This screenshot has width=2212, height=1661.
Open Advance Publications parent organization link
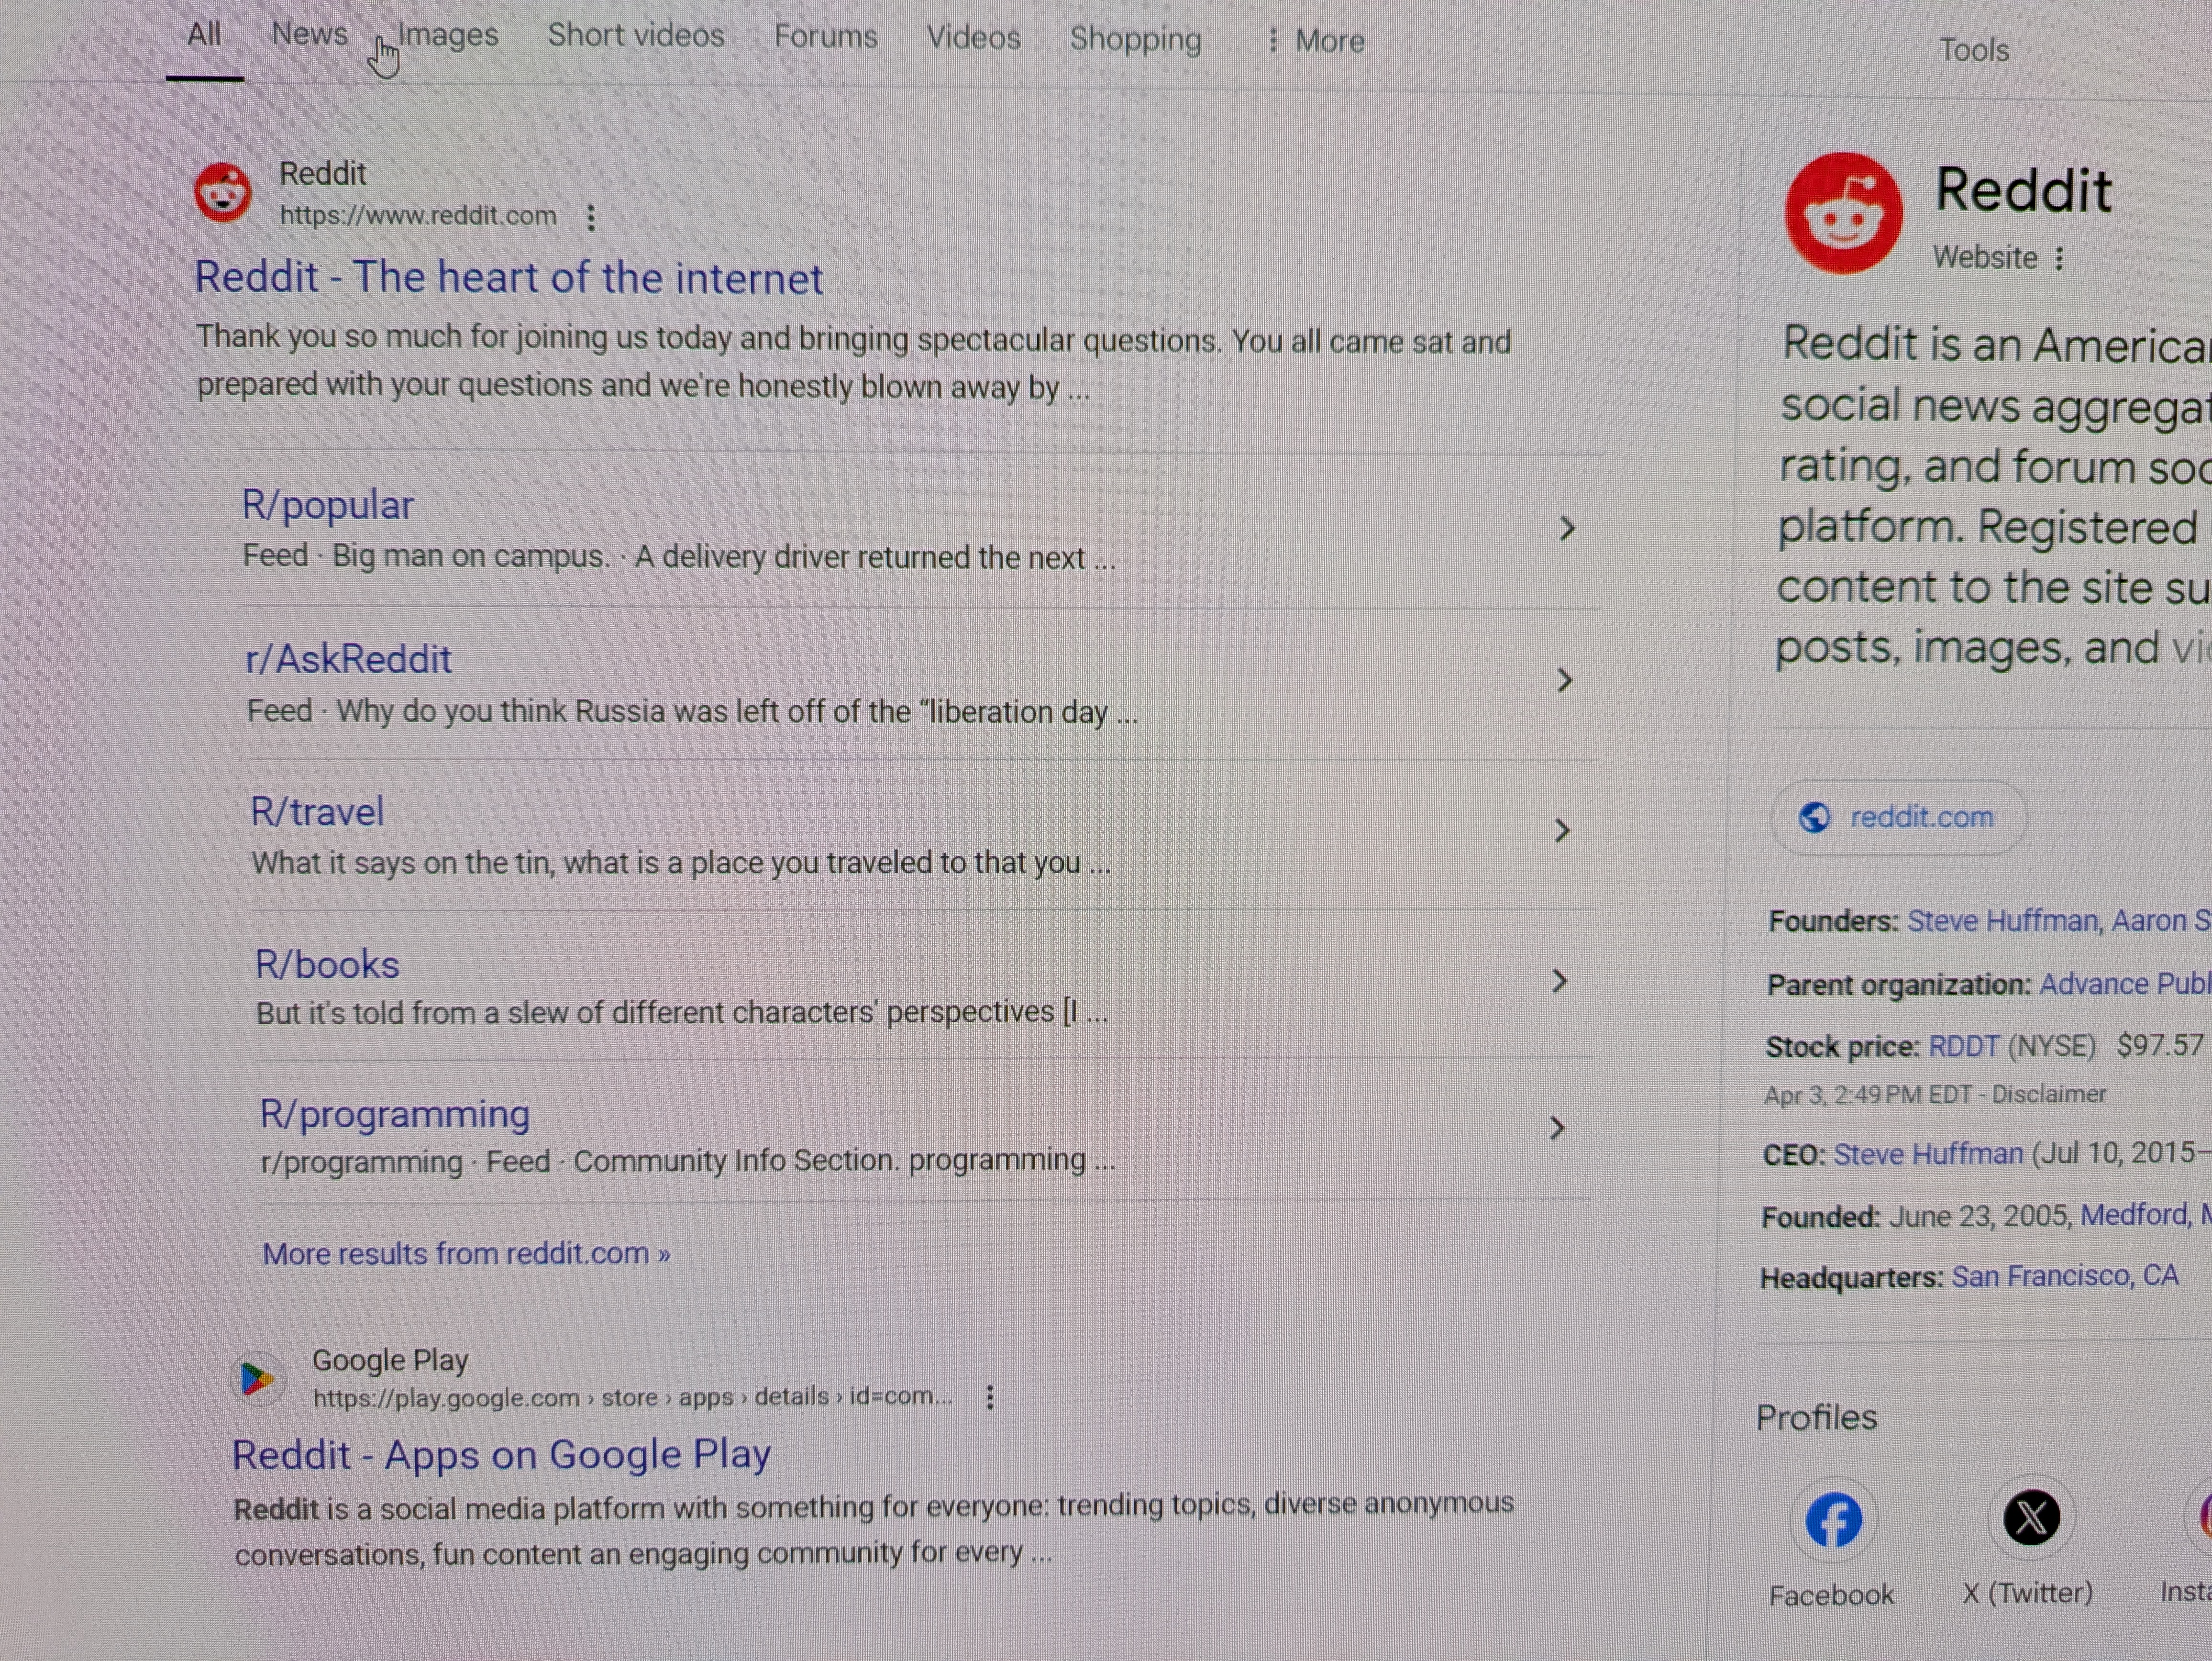click(2125, 984)
